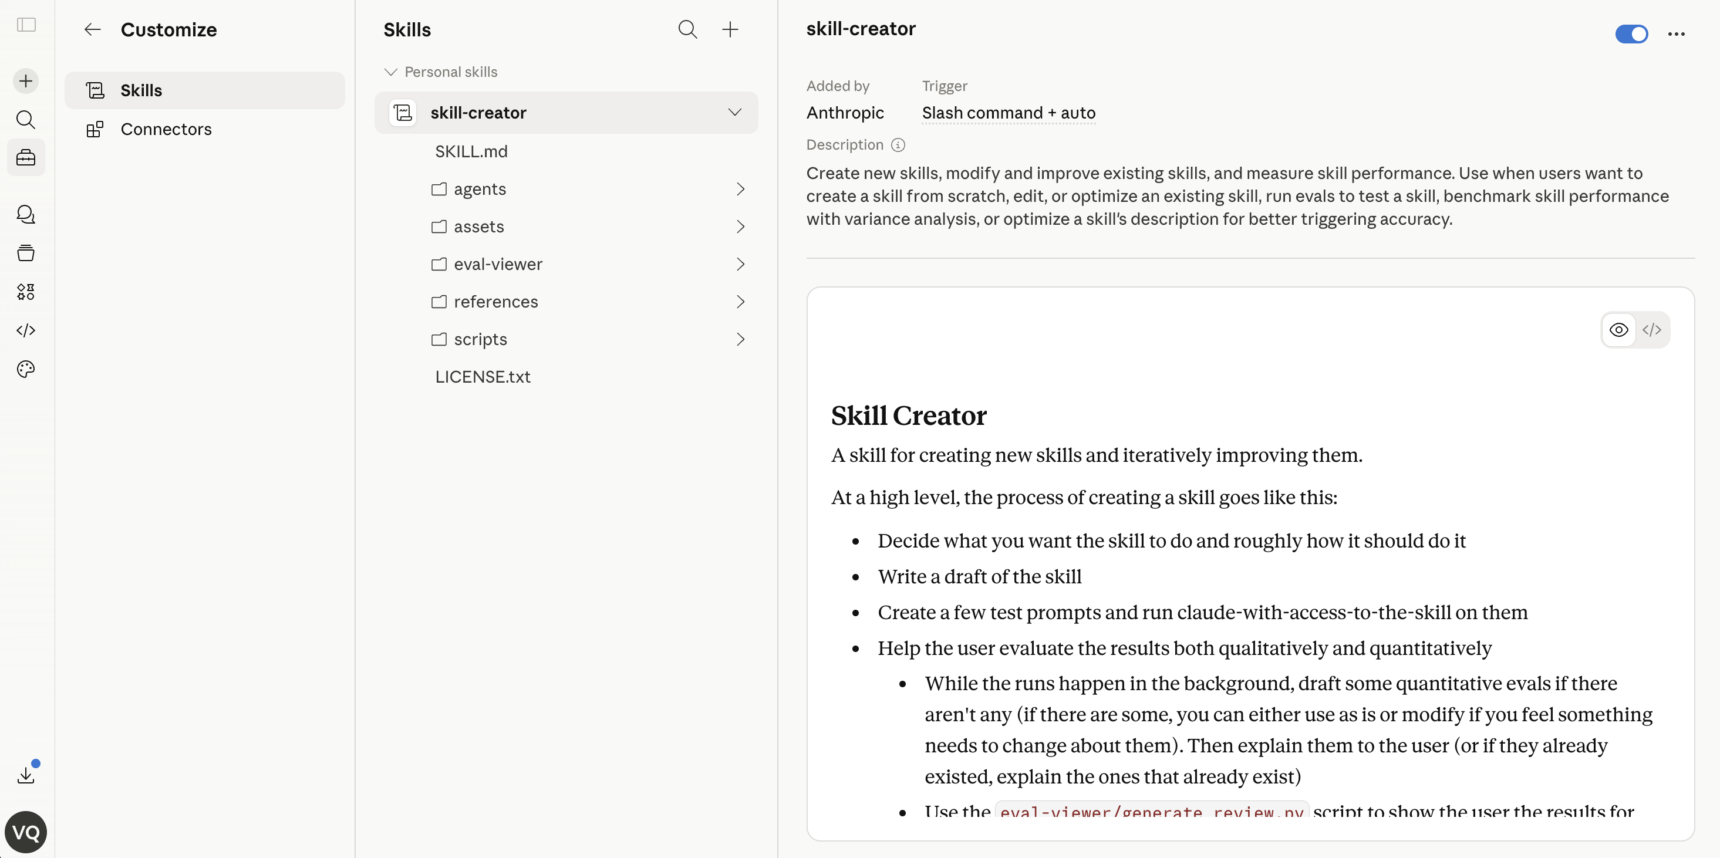Collapse the skill-creator skill chevron
The width and height of the screenshot is (1720, 858).
pyautogui.click(x=734, y=112)
